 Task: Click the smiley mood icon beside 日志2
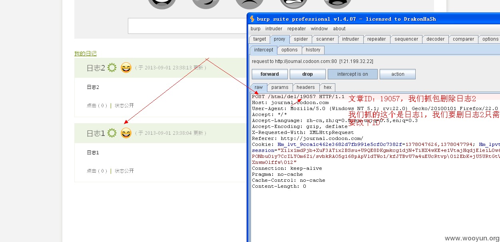(x=126, y=68)
